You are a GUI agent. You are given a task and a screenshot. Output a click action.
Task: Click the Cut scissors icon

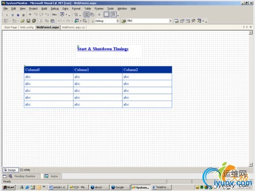coord(41,21)
